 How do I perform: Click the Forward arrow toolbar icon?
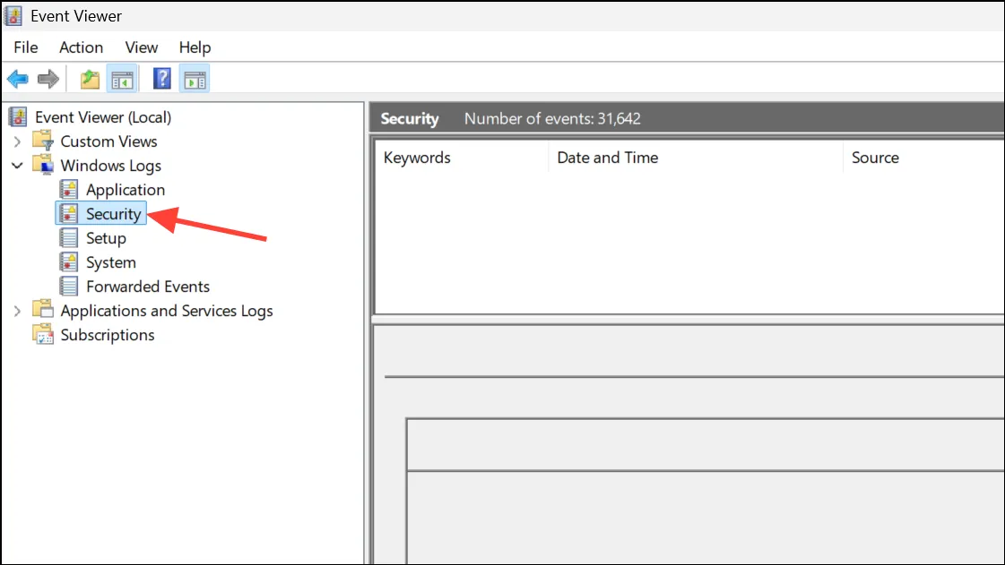tap(48, 80)
